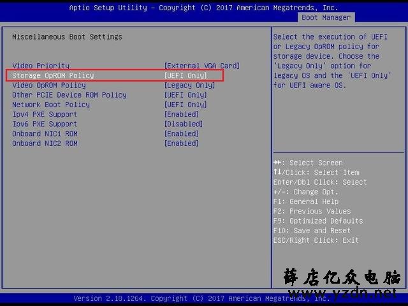Image resolution: width=408 pixels, height=306 pixels.
Task: Click the Version 2.18.1264 footer text
Action: tap(201, 298)
